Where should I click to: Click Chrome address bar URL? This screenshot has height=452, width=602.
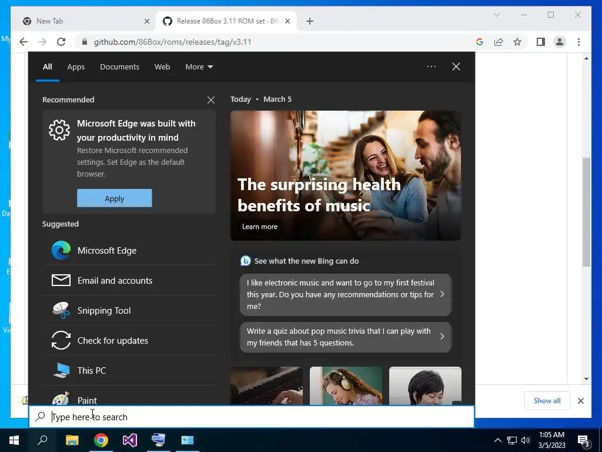point(172,42)
